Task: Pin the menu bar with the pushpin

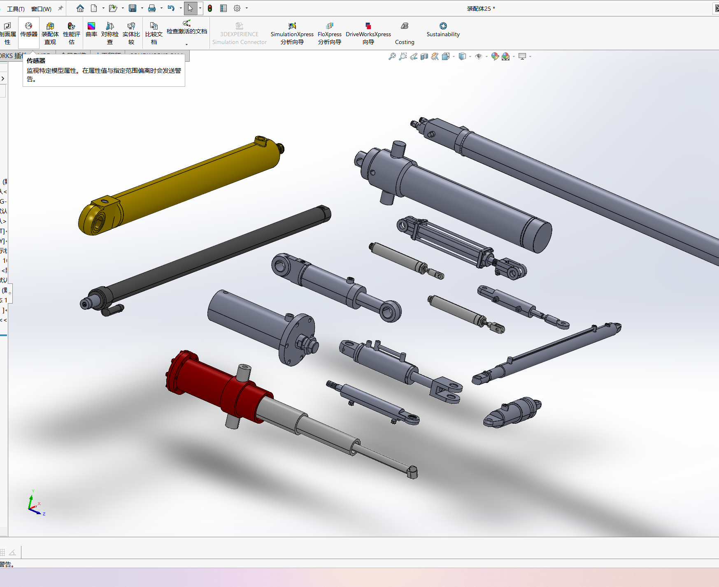Action: pos(60,8)
